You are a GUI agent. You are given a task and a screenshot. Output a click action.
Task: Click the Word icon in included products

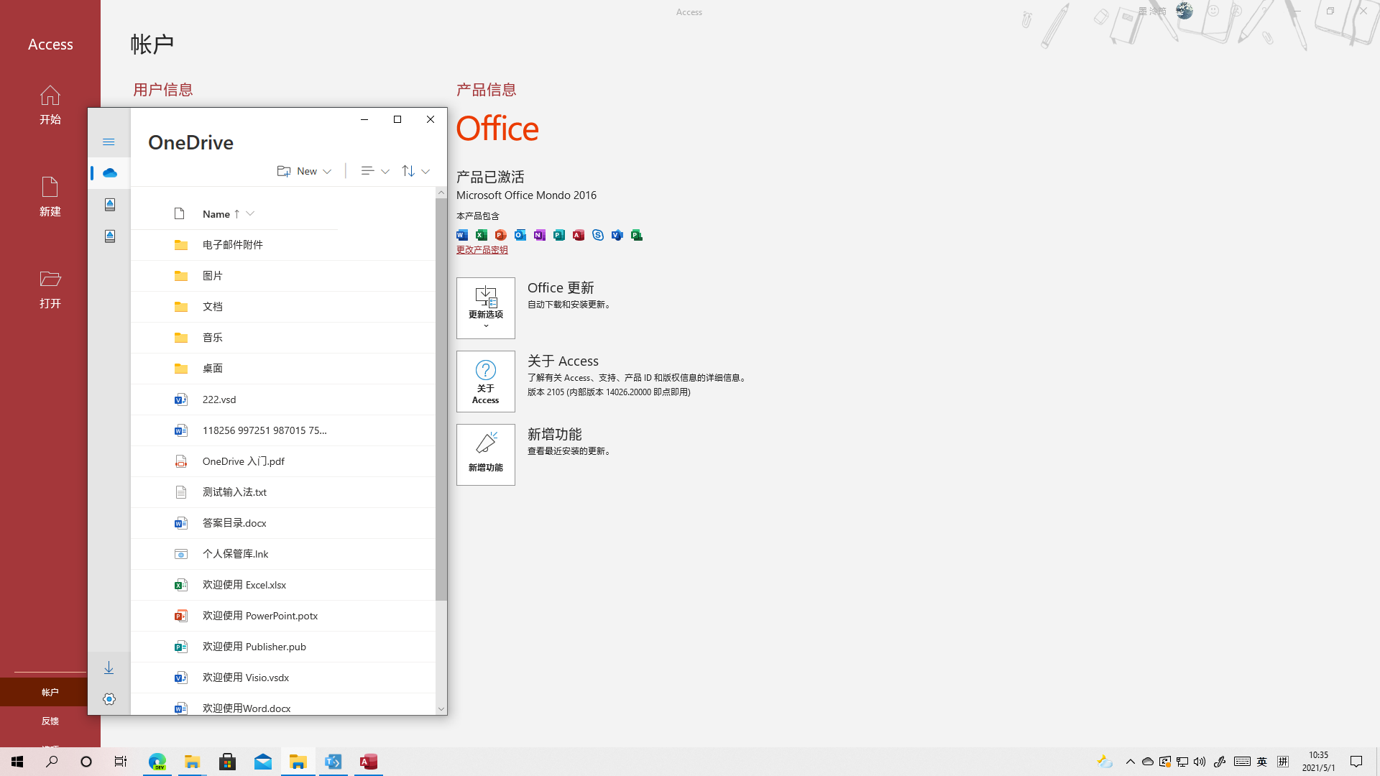(462, 235)
